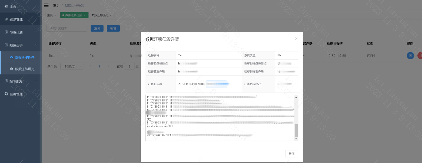Click the 数据迁移 icon in sidebar
The height and width of the screenshot is (163, 422).
pyautogui.click(x=6, y=45)
